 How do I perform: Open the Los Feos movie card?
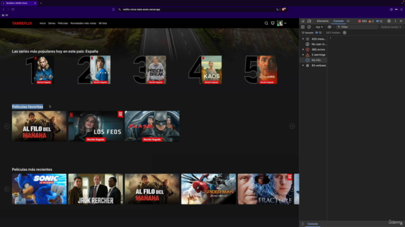click(x=96, y=126)
